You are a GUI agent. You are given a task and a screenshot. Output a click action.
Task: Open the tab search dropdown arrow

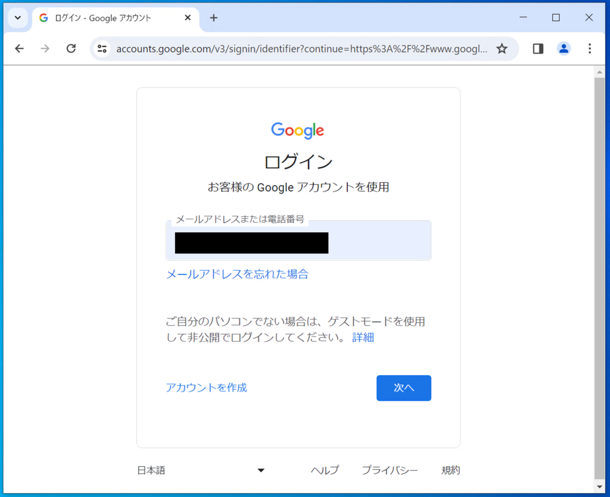18,18
